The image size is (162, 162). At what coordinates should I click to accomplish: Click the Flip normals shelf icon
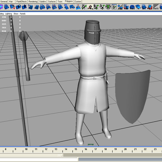point(120,7)
